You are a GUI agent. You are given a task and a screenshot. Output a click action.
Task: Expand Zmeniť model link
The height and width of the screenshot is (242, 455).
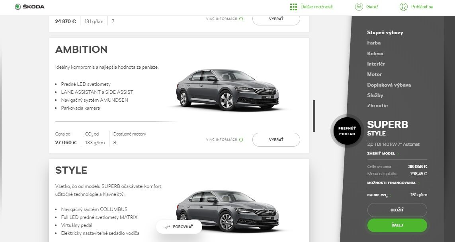[383, 154]
